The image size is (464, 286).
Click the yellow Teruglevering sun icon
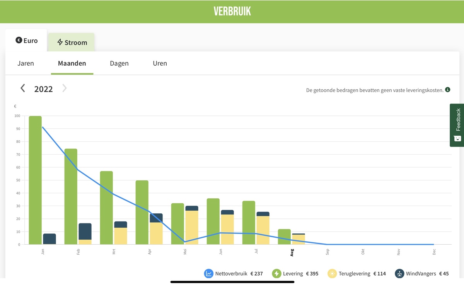(332, 274)
